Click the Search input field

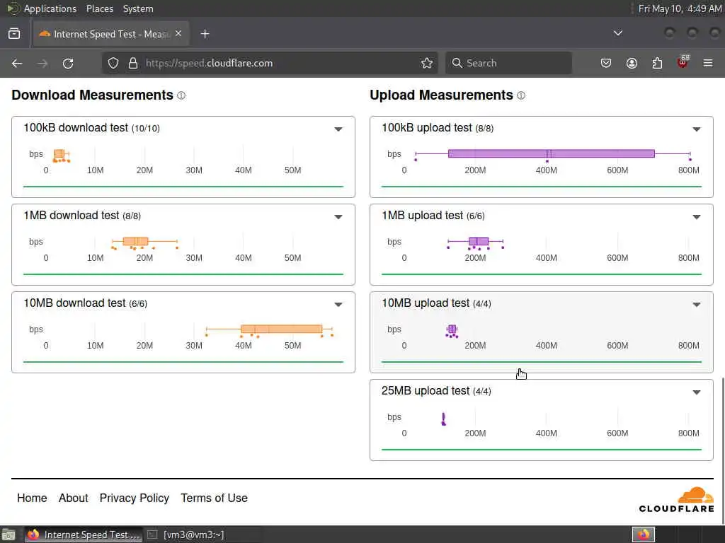[x=508, y=63]
